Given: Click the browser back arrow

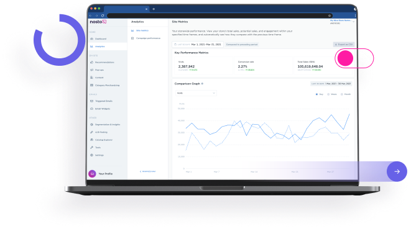Looking at the screenshot, I should [91, 16].
